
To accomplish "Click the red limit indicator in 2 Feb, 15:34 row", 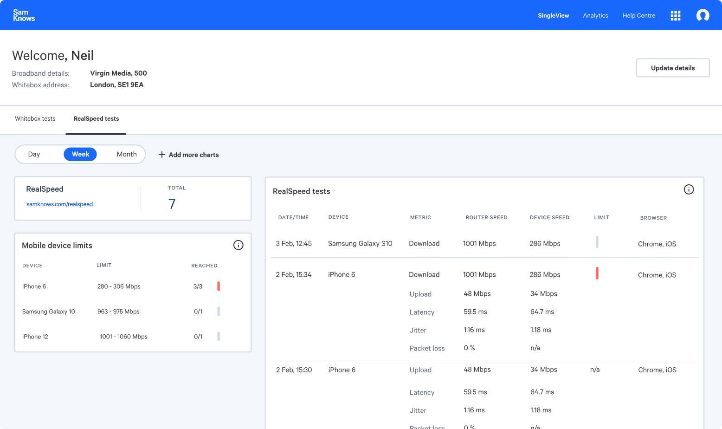I will click(x=597, y=273).
